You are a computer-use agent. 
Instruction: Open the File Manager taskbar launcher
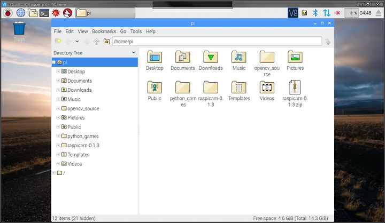[33, 13]
